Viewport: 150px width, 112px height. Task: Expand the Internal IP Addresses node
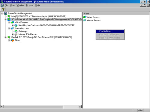(13, 34)
